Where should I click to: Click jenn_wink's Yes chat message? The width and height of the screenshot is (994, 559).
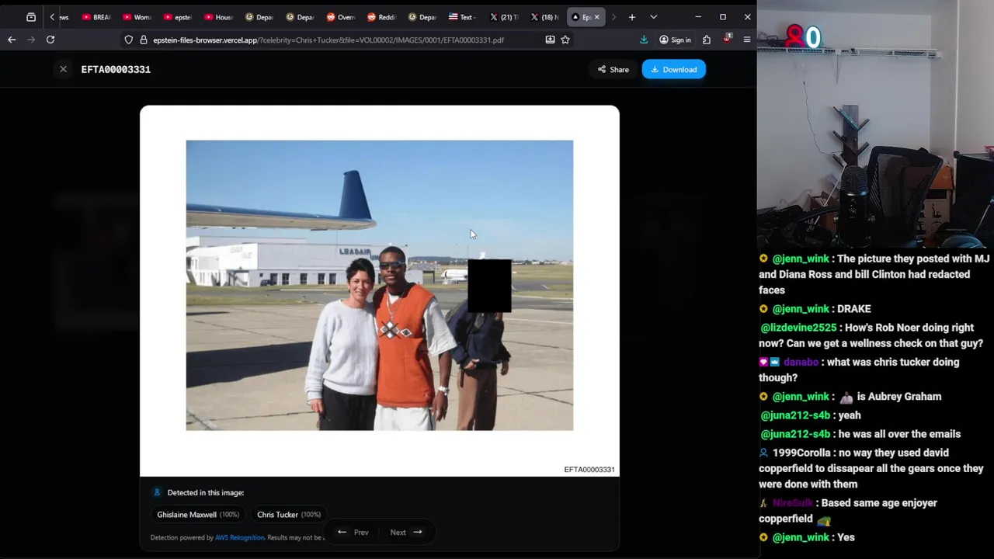(807, 537)
